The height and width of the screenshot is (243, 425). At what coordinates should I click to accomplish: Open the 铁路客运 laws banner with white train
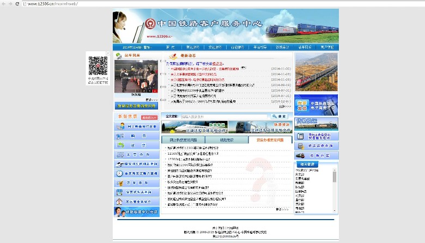coord(195,127)
